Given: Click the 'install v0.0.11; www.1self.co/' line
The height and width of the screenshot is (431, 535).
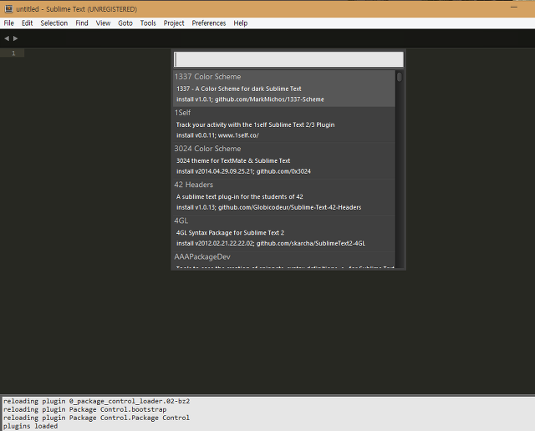Looking at the screenshot, I should coord(217,135).
